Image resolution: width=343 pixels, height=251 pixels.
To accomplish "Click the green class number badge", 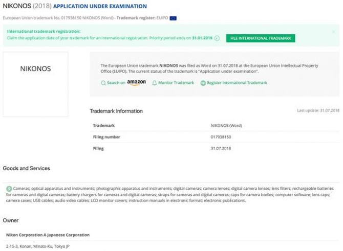I will click(x=9, y=189).
